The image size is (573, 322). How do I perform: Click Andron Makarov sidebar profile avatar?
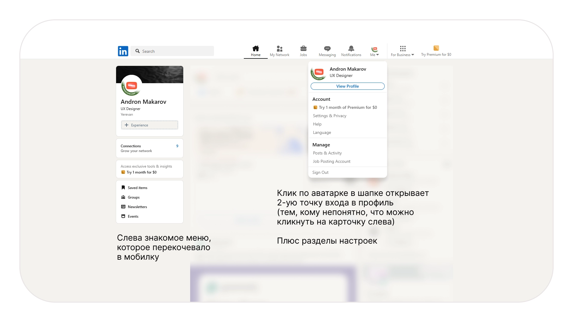click(x=131, y=86)
